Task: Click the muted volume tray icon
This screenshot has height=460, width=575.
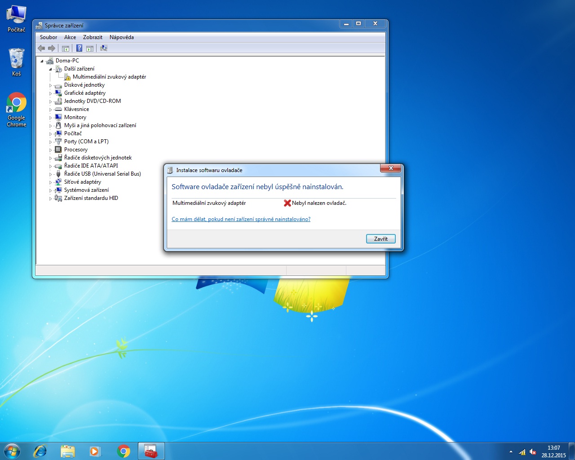Action: 533,452
